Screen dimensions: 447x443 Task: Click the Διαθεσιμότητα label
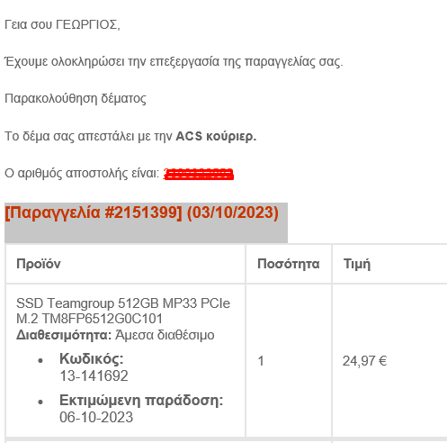click(x=64, y=335)
